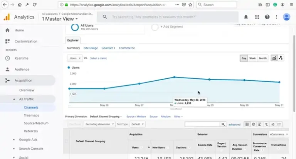Click the May 28 peak chart point
Screen dimensions: 296x159
174,77
